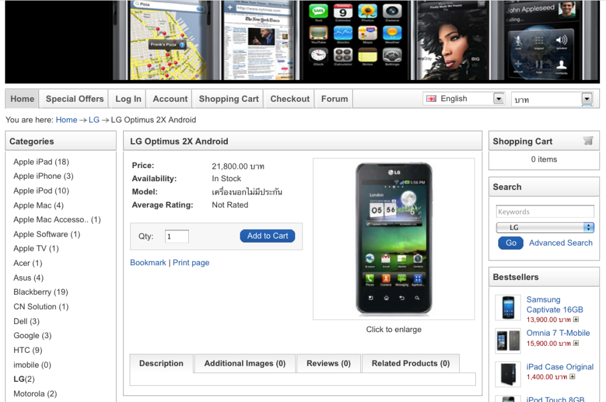
Task: Select the Acer (1) category
Action: (28, 263)
